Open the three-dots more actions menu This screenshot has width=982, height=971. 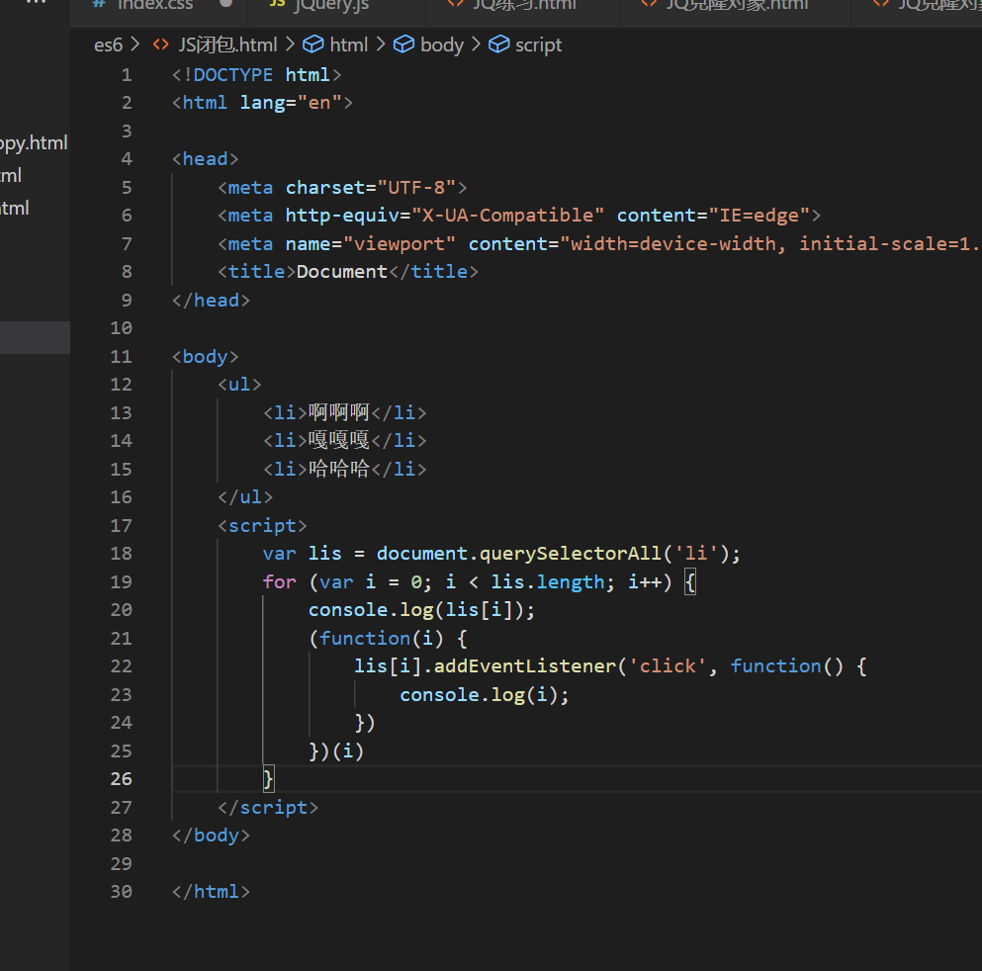[x=37, y=3]
